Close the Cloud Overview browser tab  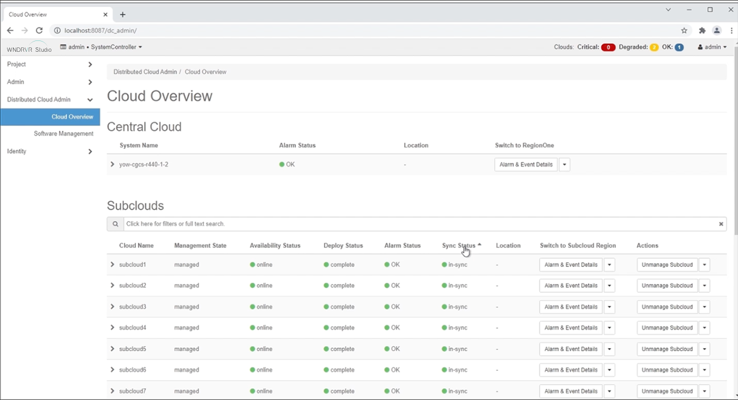tap(105, 15)
